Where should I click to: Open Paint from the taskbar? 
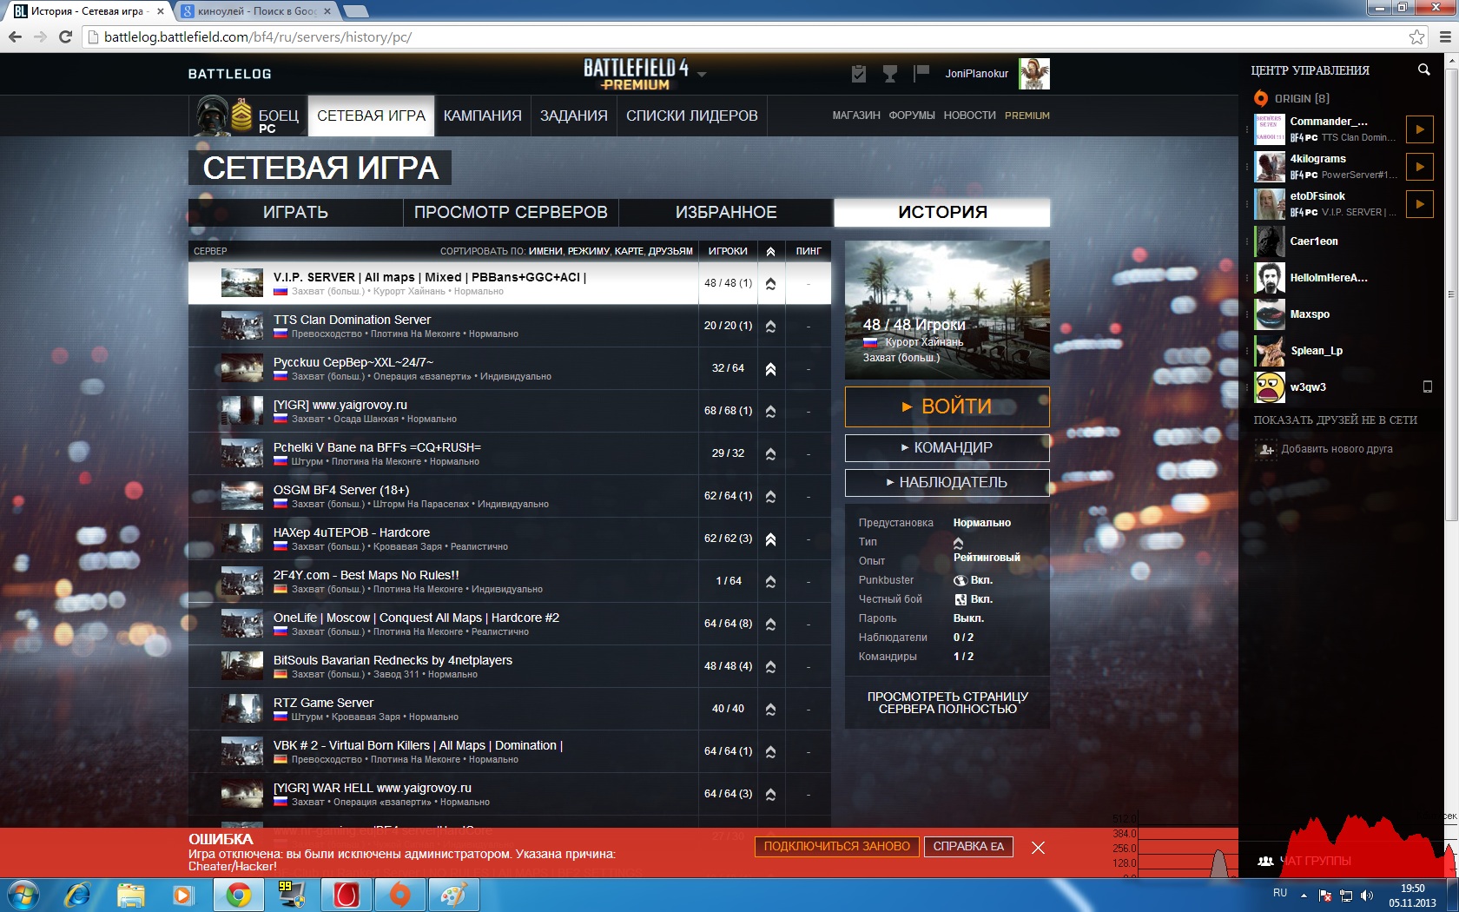coord(453,895)
